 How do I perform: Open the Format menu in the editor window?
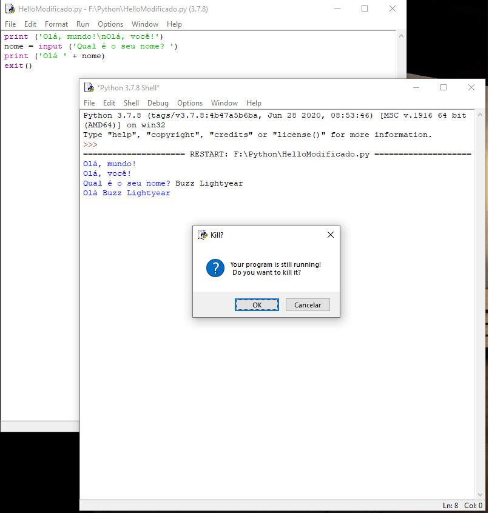pyautogui.click(x=56, y=24)
